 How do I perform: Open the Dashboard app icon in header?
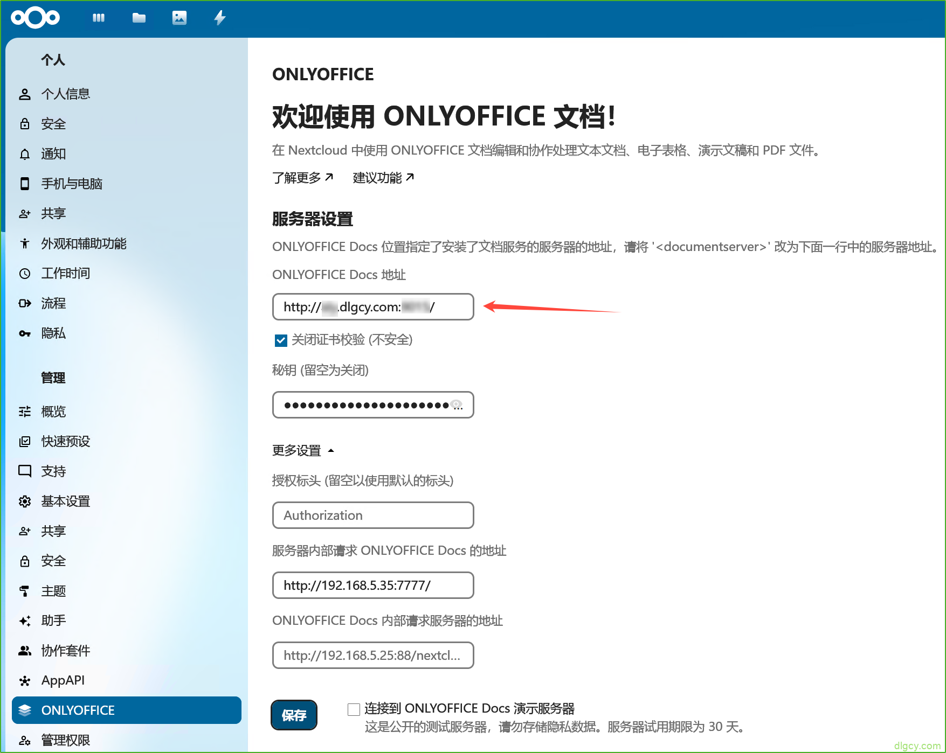point(99,18)
